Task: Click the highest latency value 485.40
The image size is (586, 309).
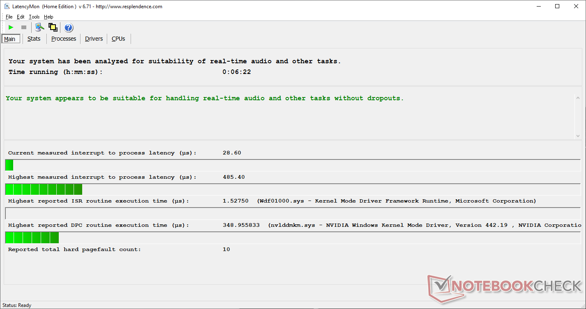Action: 234,177
